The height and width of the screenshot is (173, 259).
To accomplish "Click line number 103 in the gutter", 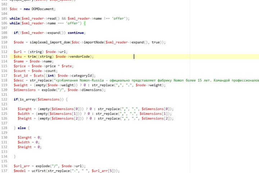I will pyautogui.click(x=4, y=9).
